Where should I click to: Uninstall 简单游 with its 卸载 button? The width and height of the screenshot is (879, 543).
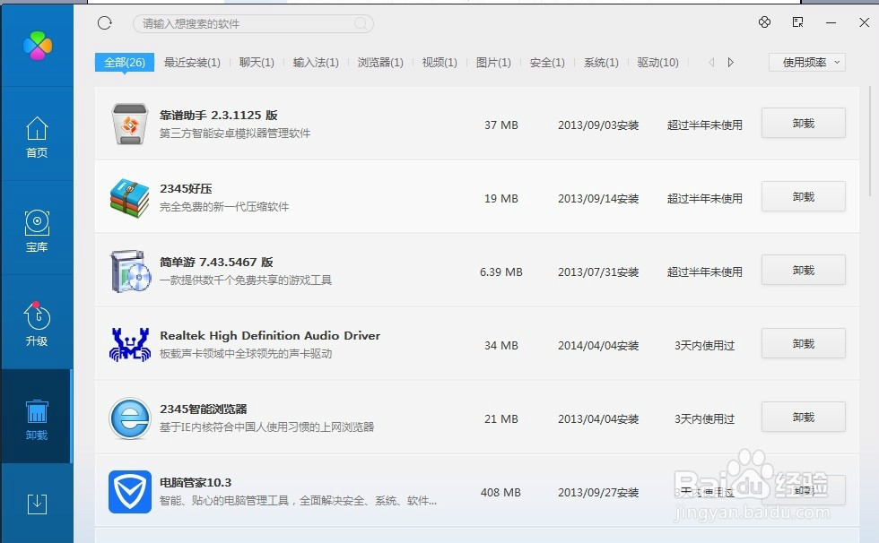pos(804,270)
